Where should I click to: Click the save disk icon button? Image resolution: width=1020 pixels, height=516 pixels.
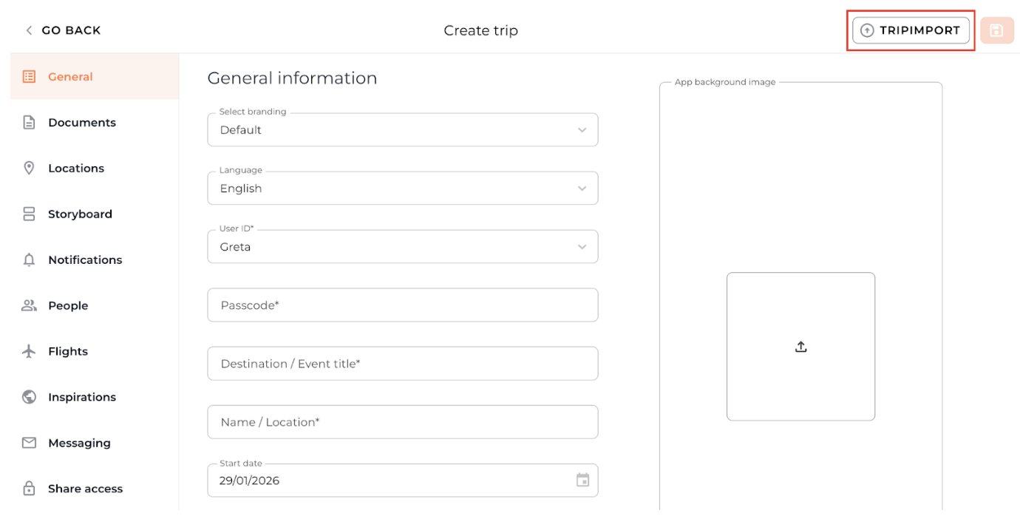(x=996, y=30)
